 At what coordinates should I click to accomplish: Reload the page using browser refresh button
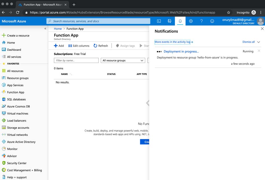(x=17, y=12)
